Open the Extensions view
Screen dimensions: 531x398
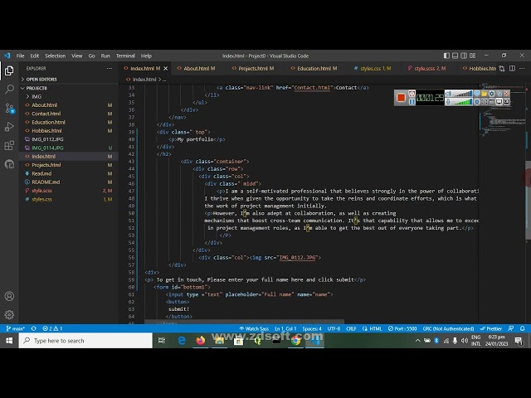(x=9, y=146)
